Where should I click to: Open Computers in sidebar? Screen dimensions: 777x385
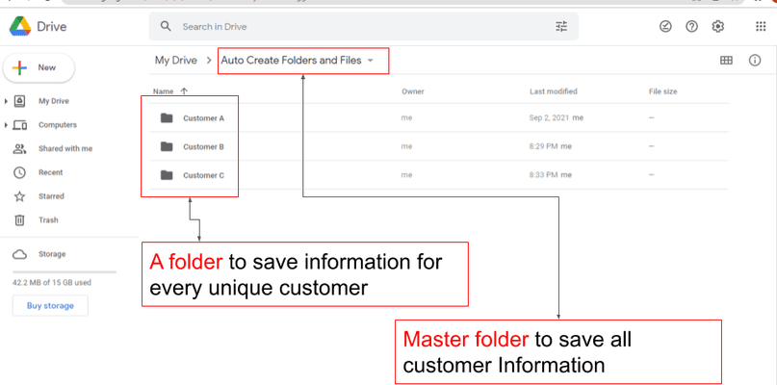(x=58, y=125)
